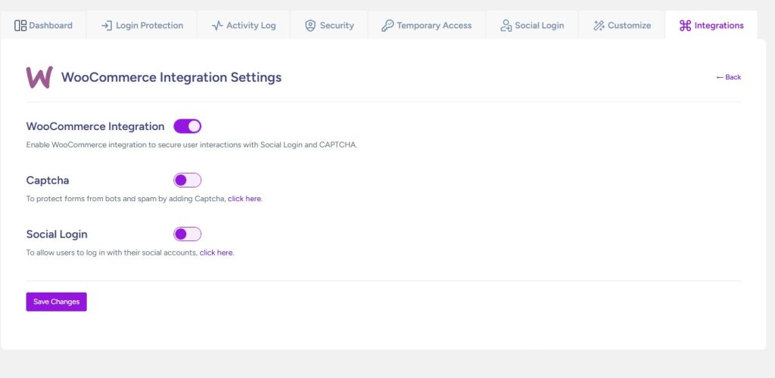Click the Social Login setting label
Screen dimensions: 775x378
[61, 234]
